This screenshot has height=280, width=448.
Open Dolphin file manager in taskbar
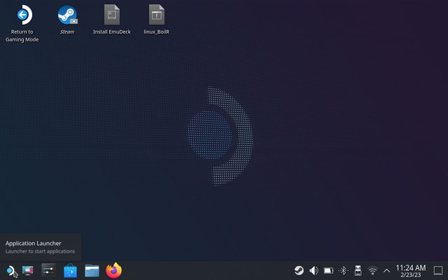tap(92, 270)
